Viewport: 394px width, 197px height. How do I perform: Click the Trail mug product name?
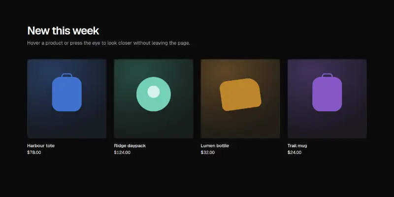point(297,146)
